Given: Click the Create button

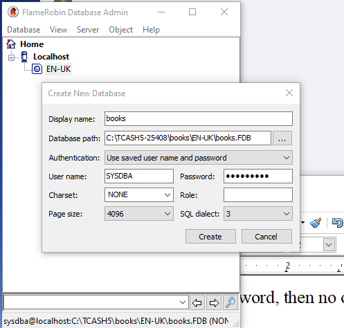Looking at the screenshot, I should pos(210,237).
